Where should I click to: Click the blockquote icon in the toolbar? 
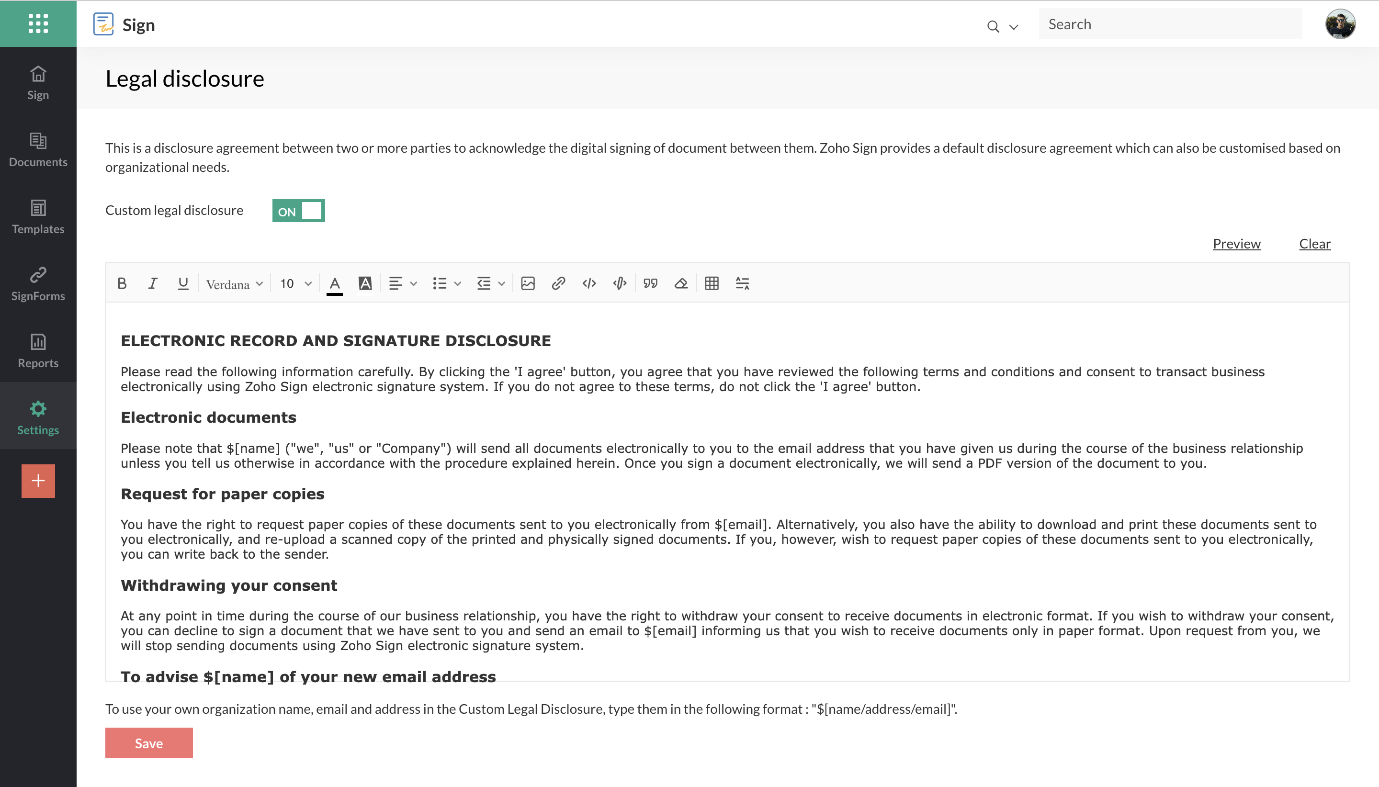[650, 283]
